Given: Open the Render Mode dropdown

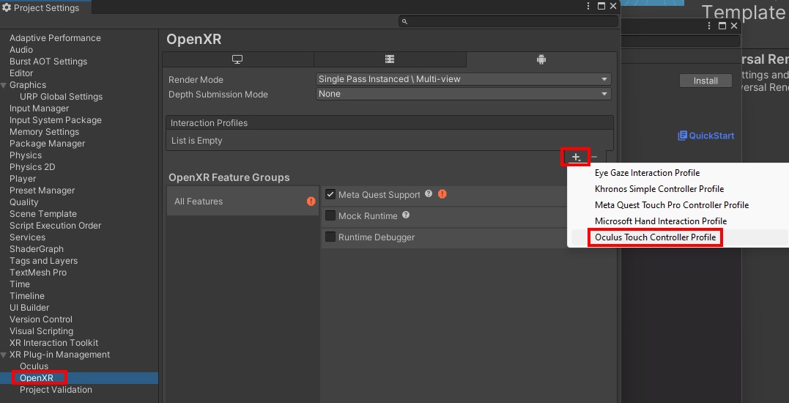Looking at the screenshot, I should (x=463, y=79).
